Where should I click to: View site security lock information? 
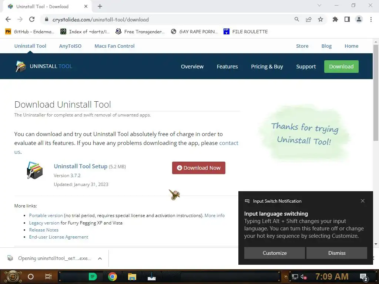(47, 20)
